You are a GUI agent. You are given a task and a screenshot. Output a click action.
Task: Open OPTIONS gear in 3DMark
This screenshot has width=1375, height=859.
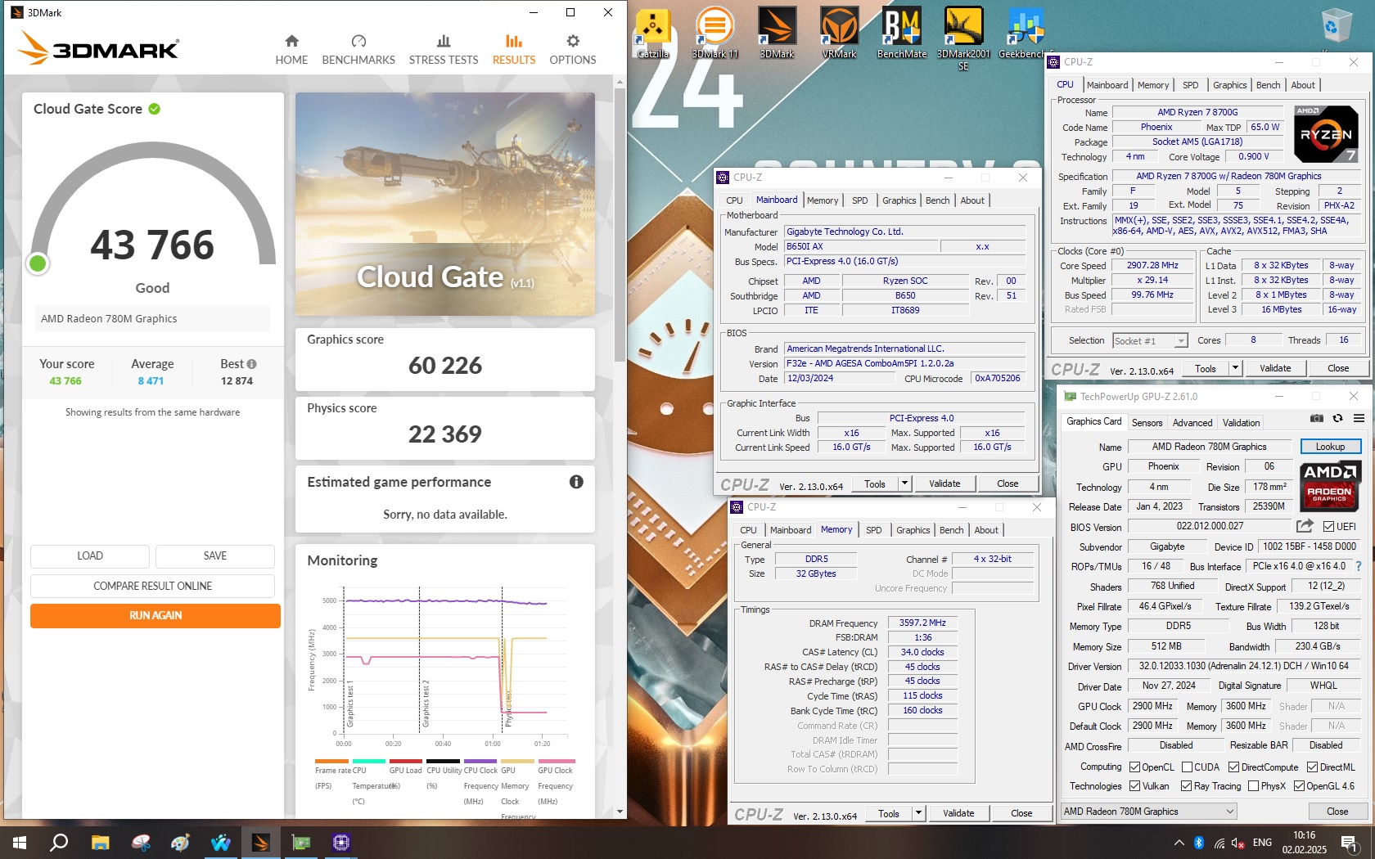coord(573,50)
